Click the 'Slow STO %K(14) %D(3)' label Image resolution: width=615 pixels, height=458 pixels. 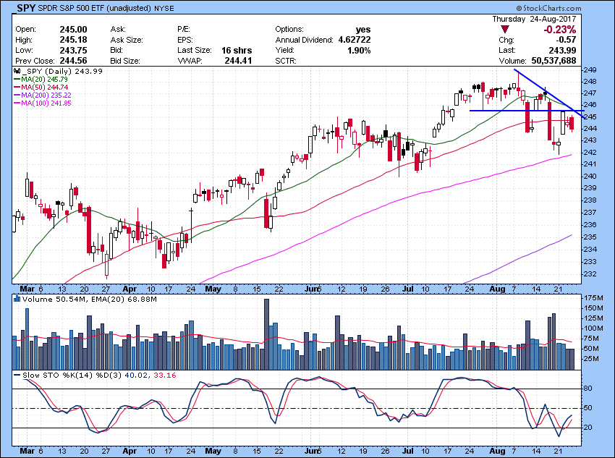click(72, 376)
